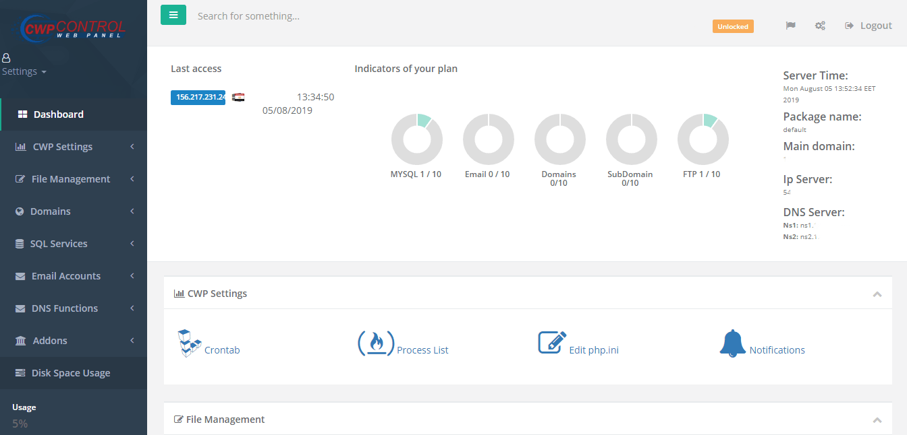
Task: Toggle the sidebar with the green hamburger button
Action: point(173,14)
